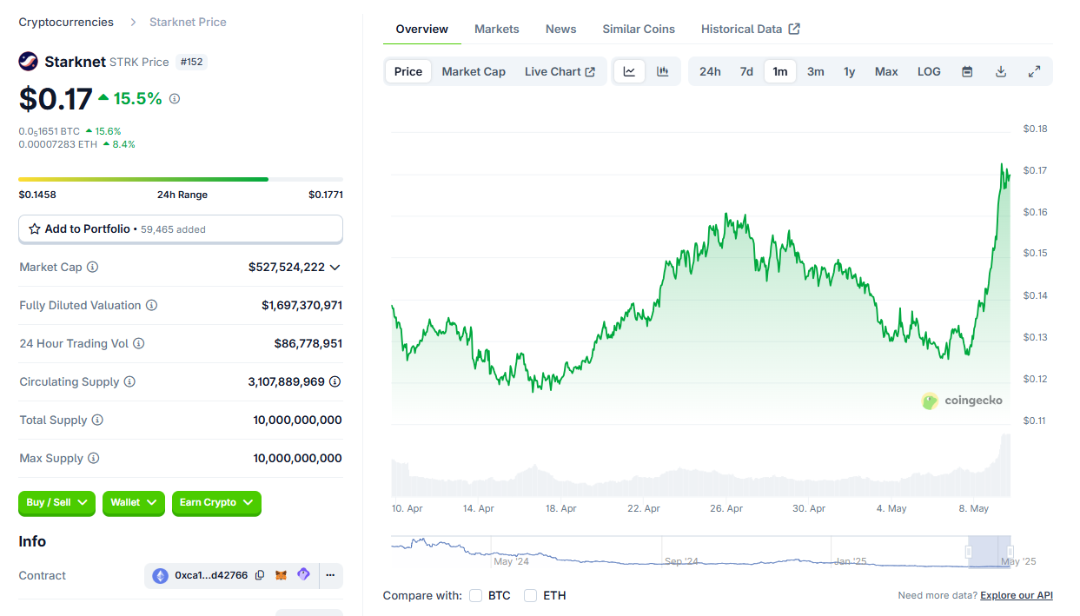Follow the Explore our API link
The width and height of the screenshot is (1080, 616).
pyautogui.click(x=1017, y=595)
